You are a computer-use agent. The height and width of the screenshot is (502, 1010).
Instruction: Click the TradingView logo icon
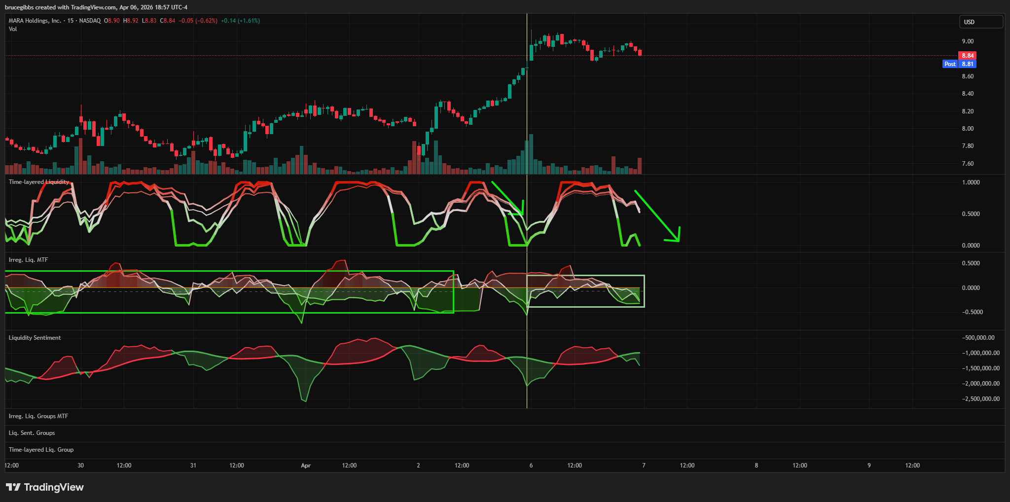click(x=13, y=487)
